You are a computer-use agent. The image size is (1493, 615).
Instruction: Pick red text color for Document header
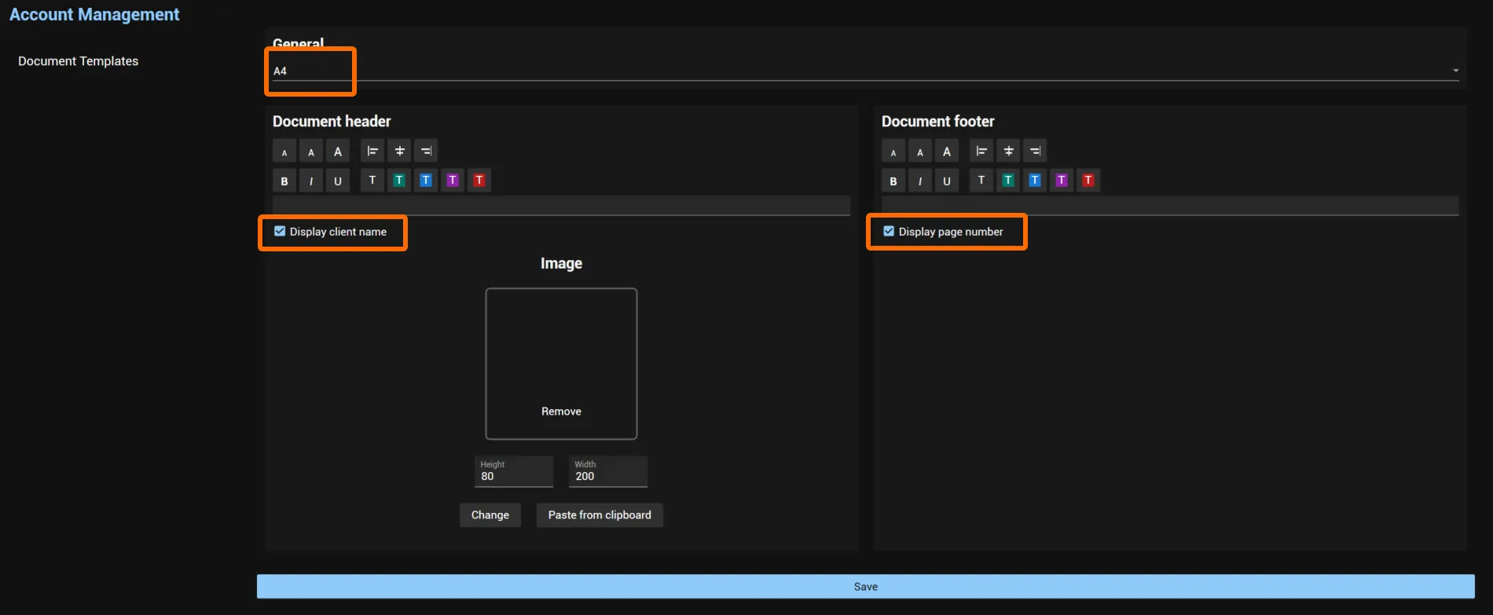[479, 180]
